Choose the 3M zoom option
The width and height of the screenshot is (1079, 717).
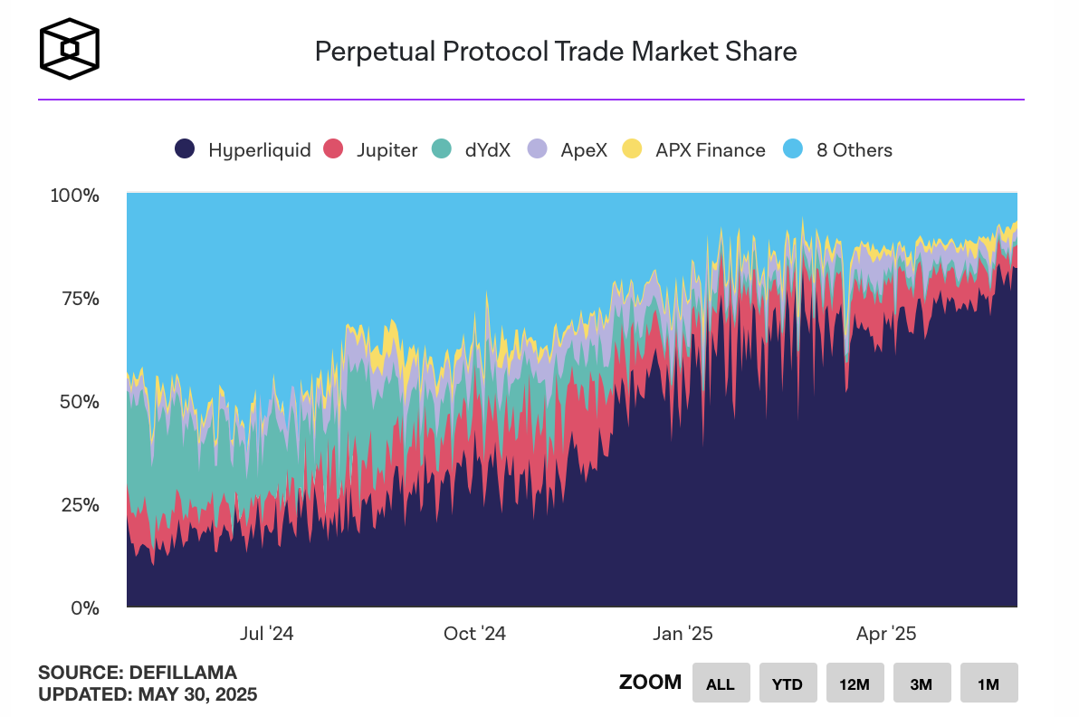click(921, 683)
